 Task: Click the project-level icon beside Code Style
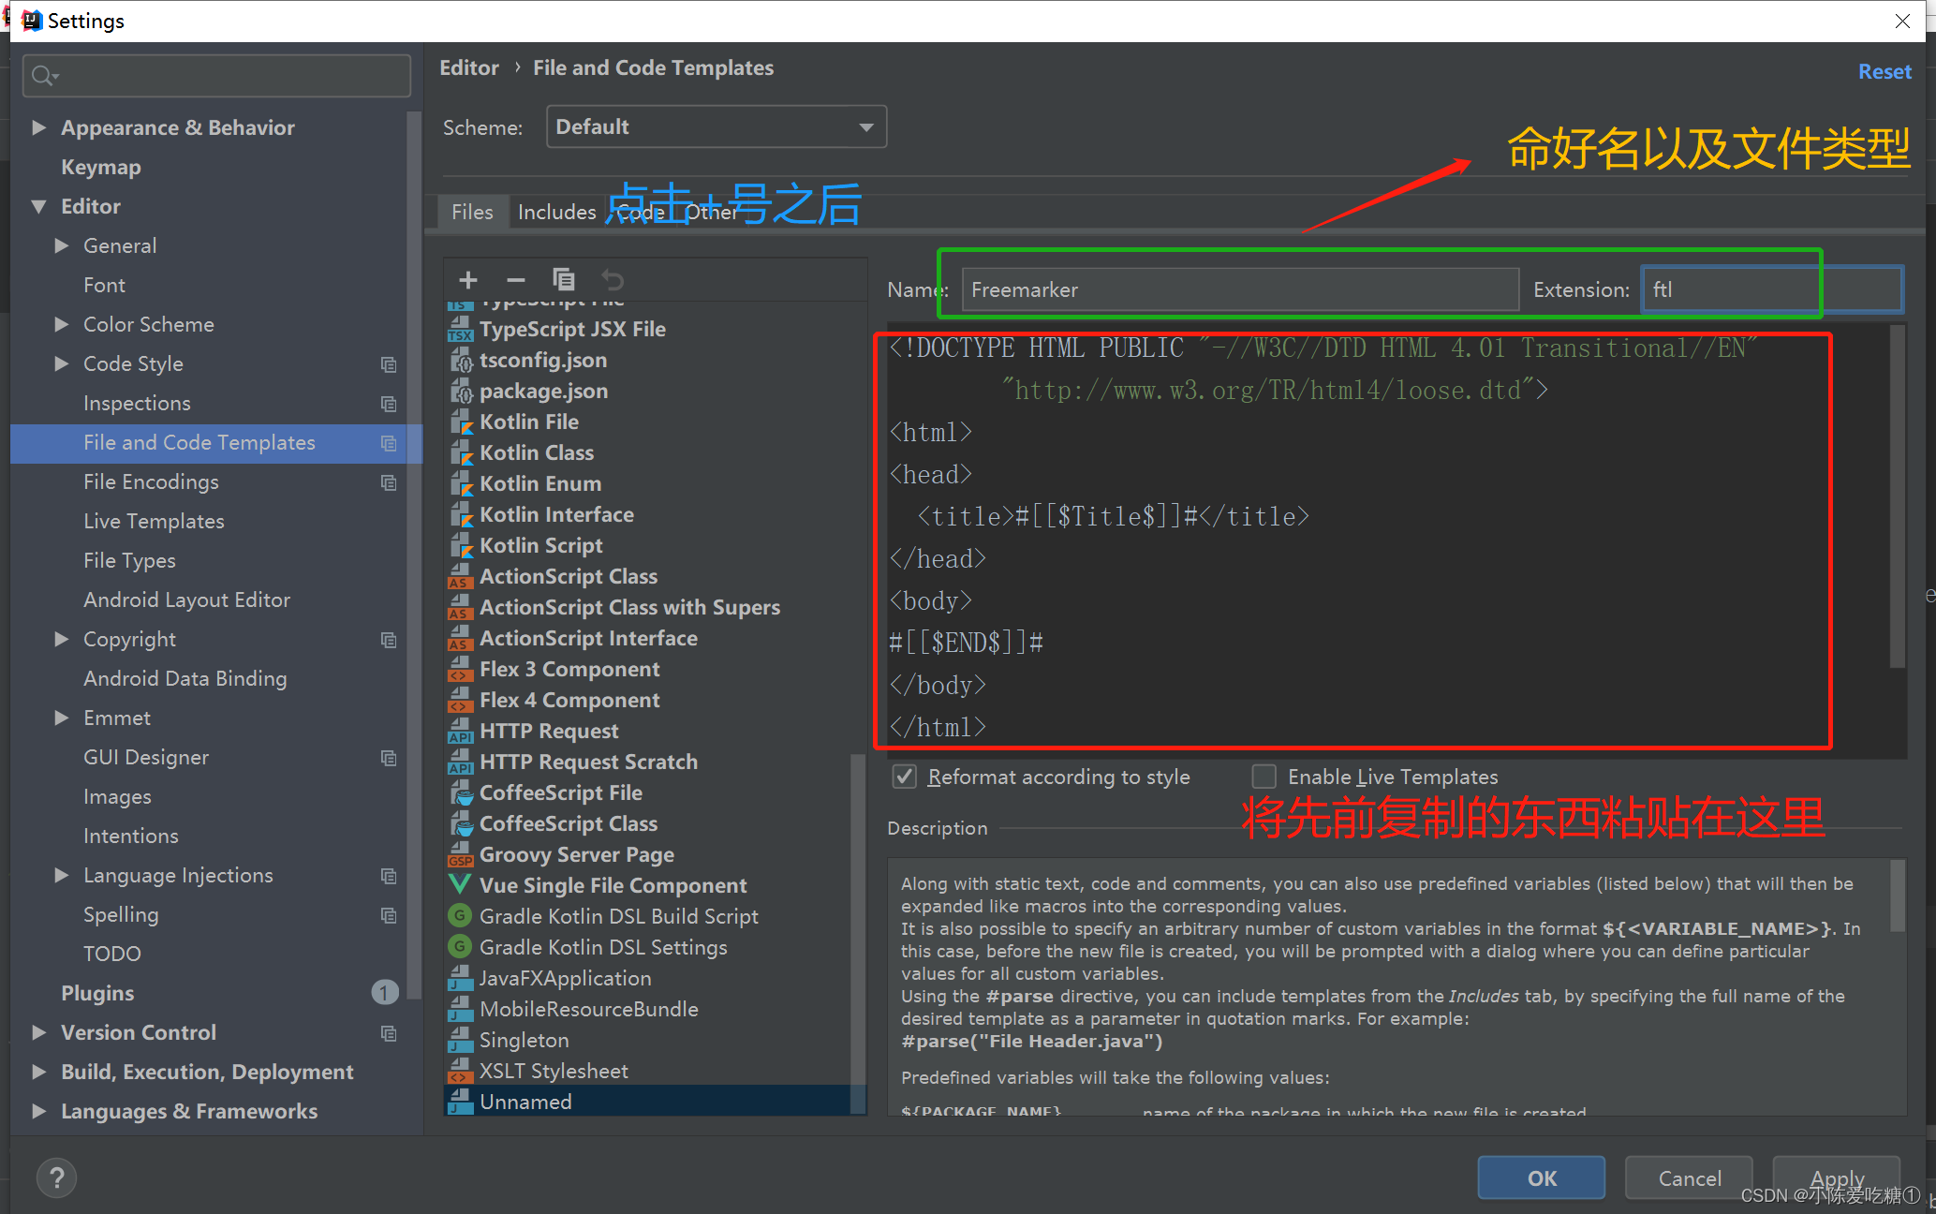click(x=389, y=364)
